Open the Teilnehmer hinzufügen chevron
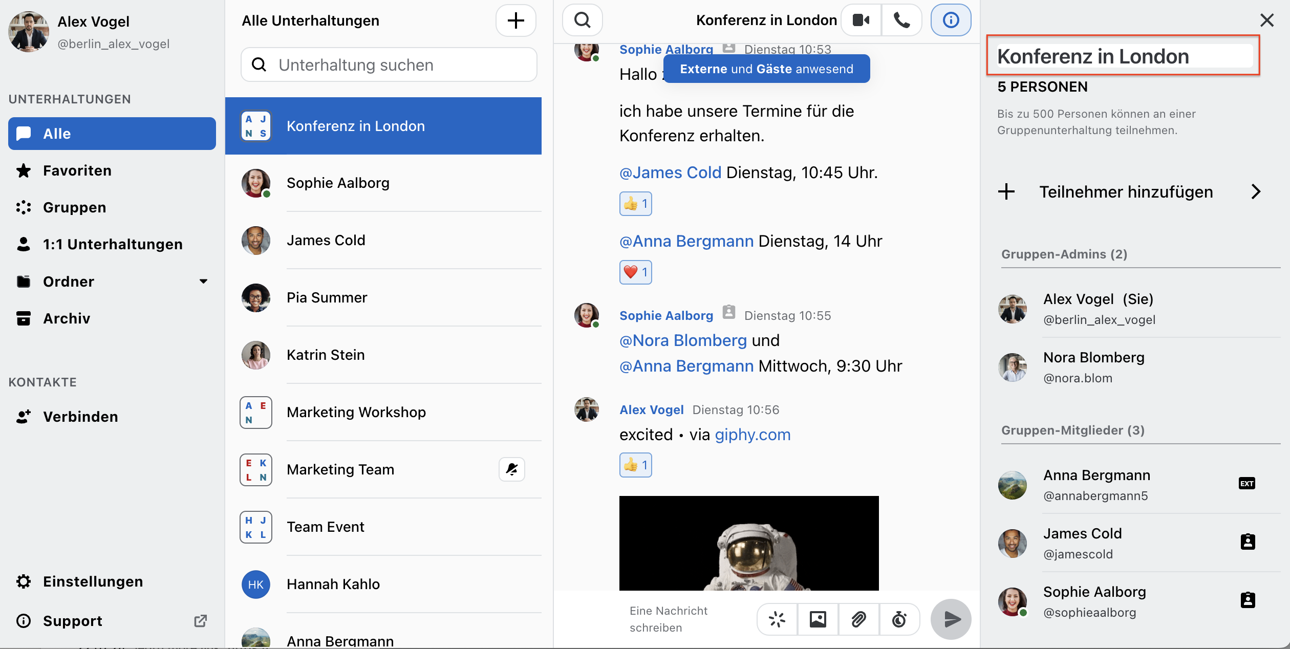The height and width of the screenshot is (649, 1290). coord(1256,192)
